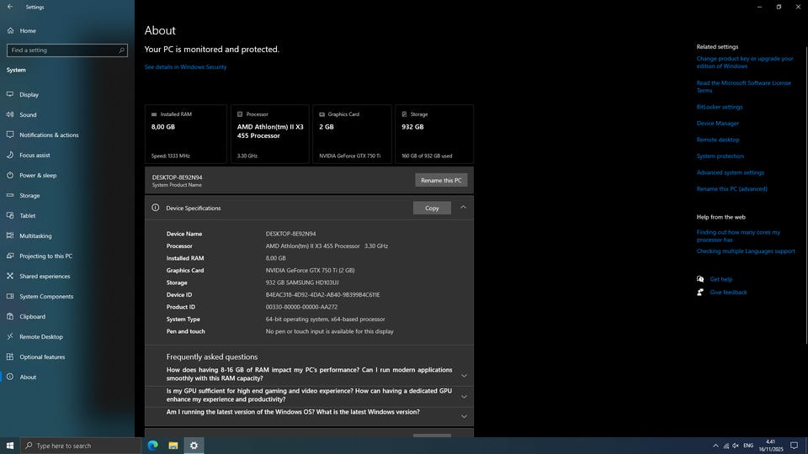
Task: Click the taskbar Type here to search box
Action: pyautogui.click(x=81, y=446)
